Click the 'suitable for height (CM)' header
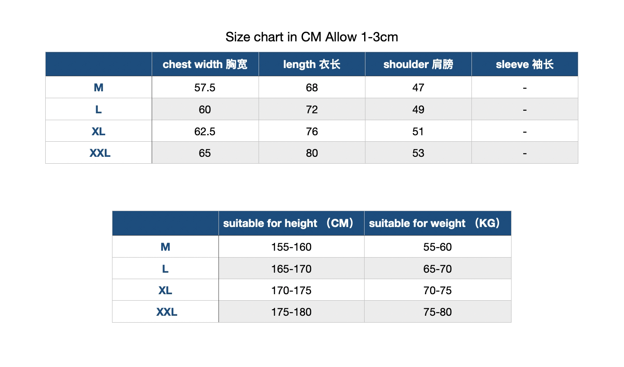This screenshot has width=624, height=367. pyautogui.click(x=291, y=224)
